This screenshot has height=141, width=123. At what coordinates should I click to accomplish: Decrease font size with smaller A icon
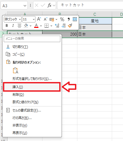(x=46, y=19)
